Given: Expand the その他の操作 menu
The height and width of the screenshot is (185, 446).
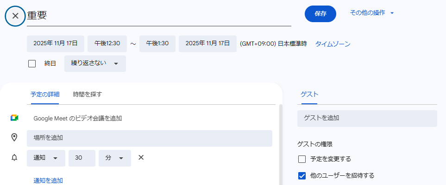Looking at the screenshot, I should (371, 13).
